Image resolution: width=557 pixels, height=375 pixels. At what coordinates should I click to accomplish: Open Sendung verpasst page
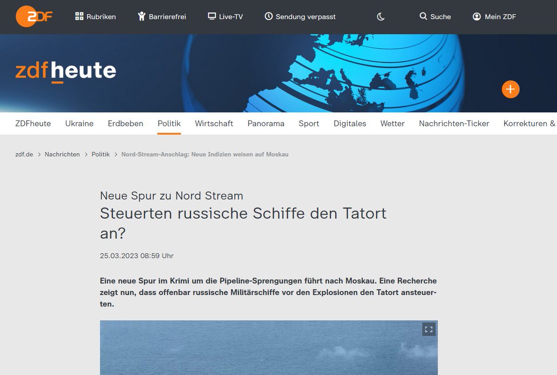pos(300,17)
